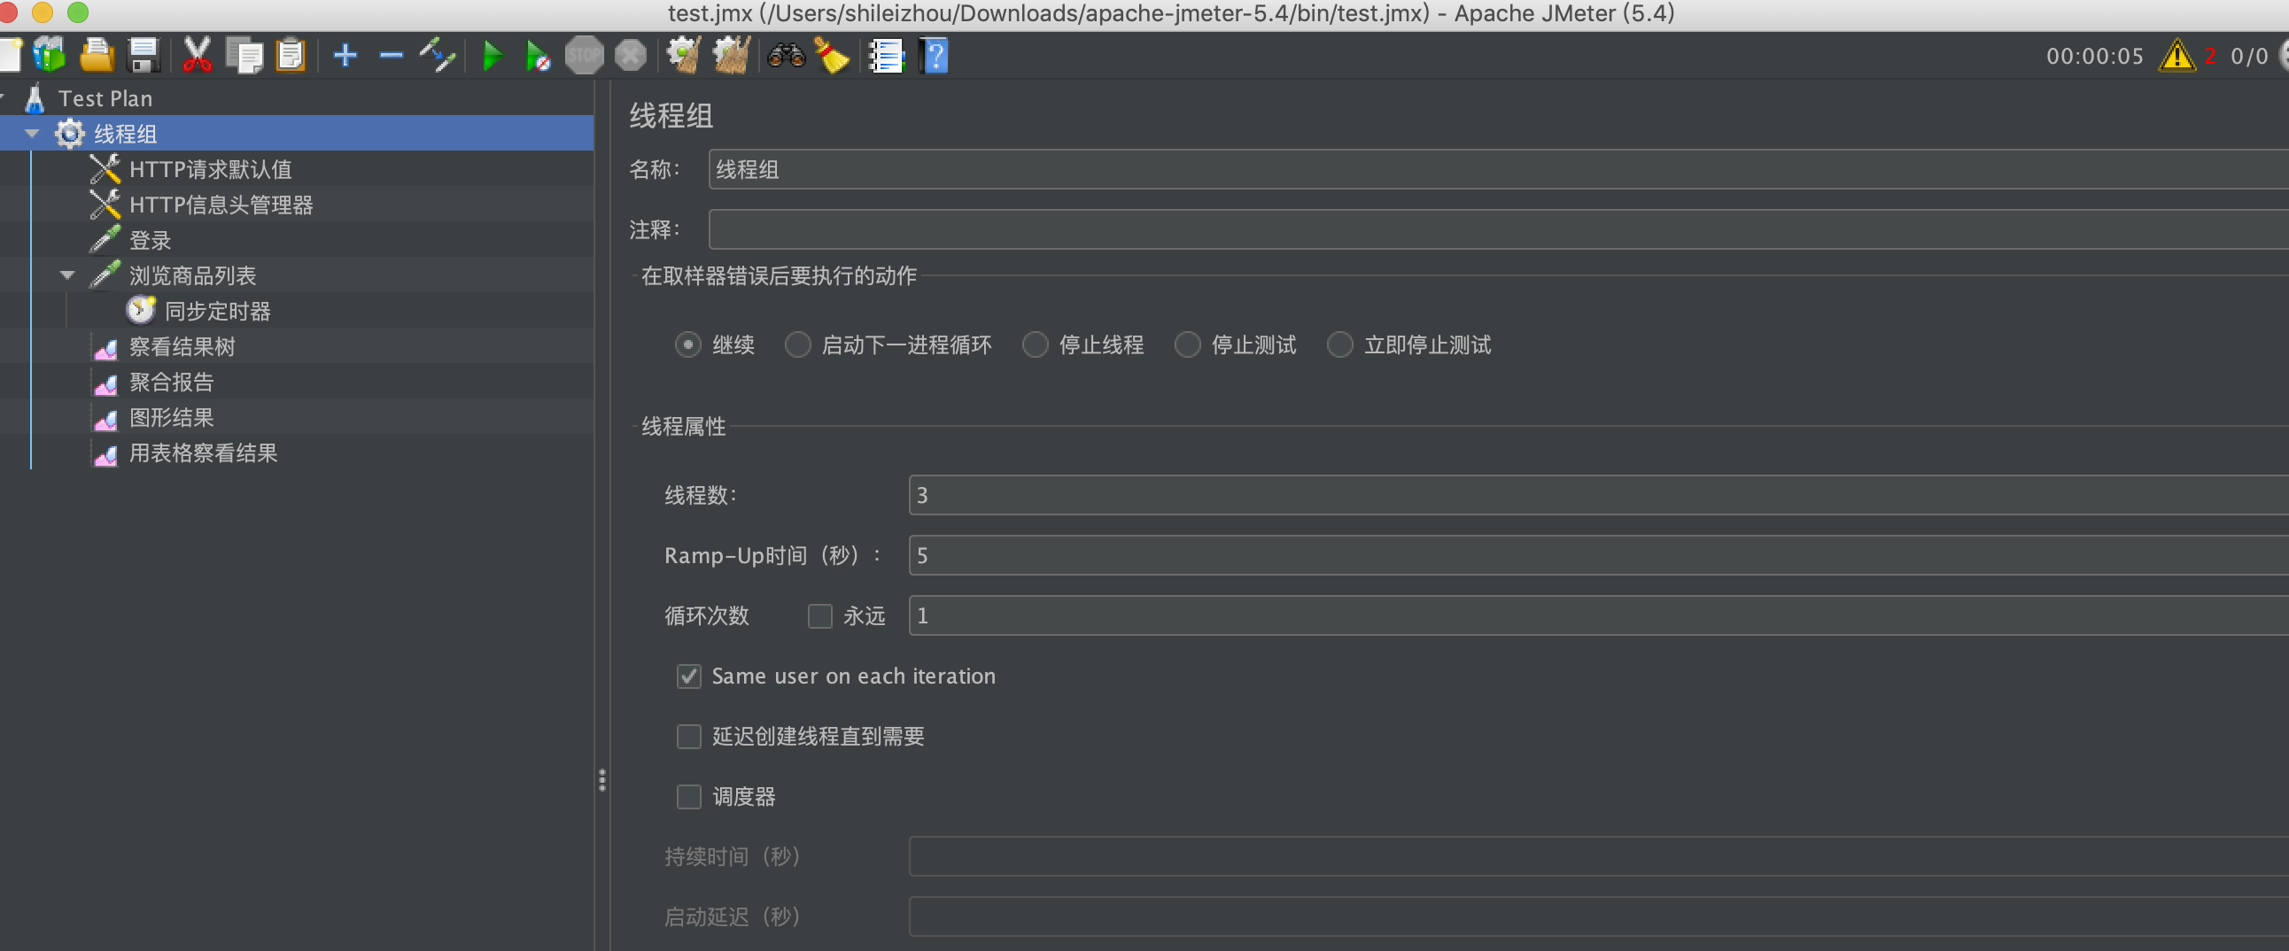This screenshot has height=951, width=2289.
Task: Select the 同步定时器 timer node
Action: (x=217, y=311)
